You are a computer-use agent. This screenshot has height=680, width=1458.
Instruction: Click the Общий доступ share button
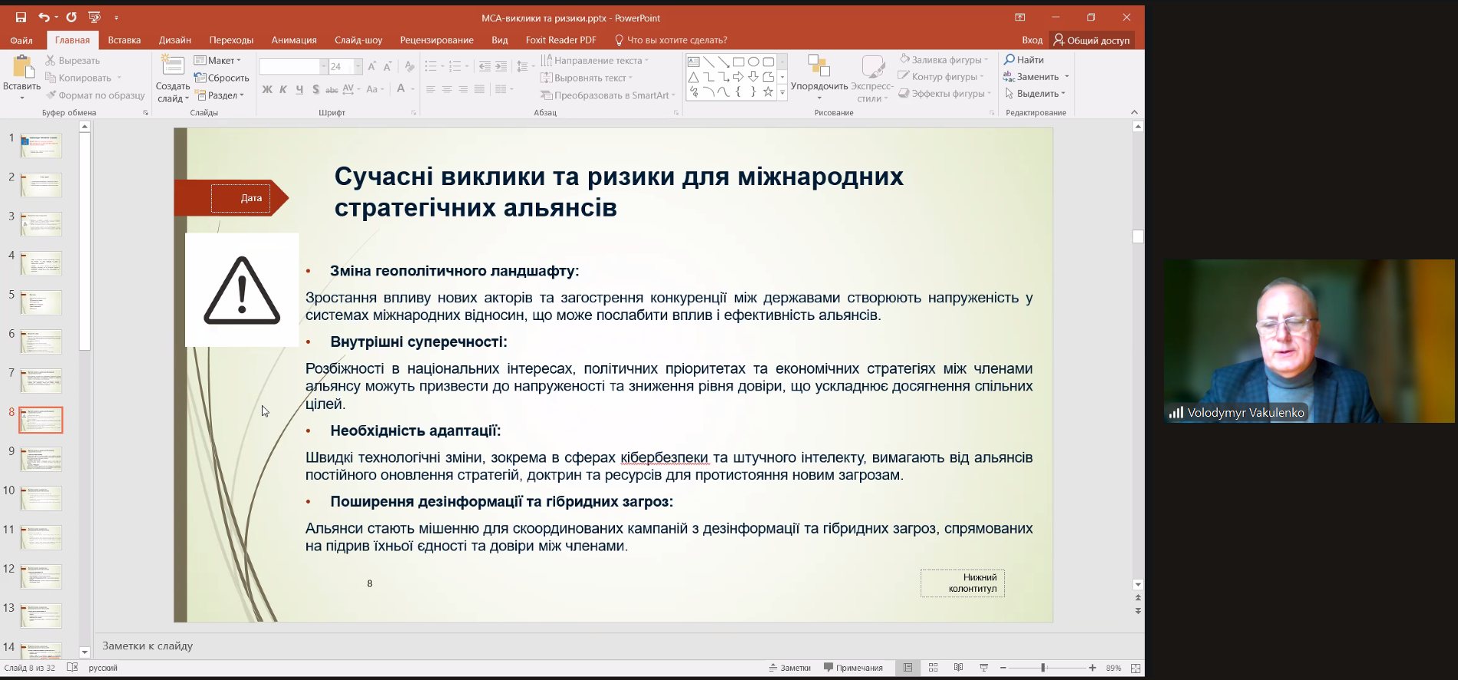click(1091, 40)
